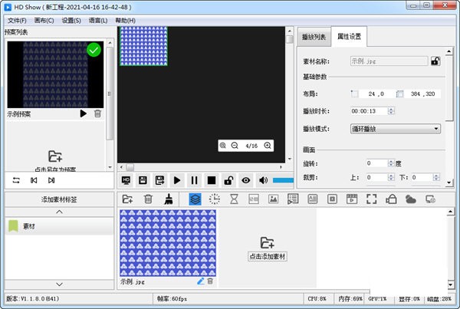This screenshot has width=460, height=309.
Task: Click the save icon below the canvas
Action: click(x=143, y=180)
